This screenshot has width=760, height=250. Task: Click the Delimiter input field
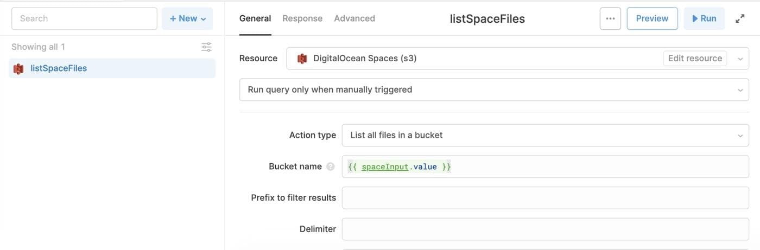click(x=544, y=229)
